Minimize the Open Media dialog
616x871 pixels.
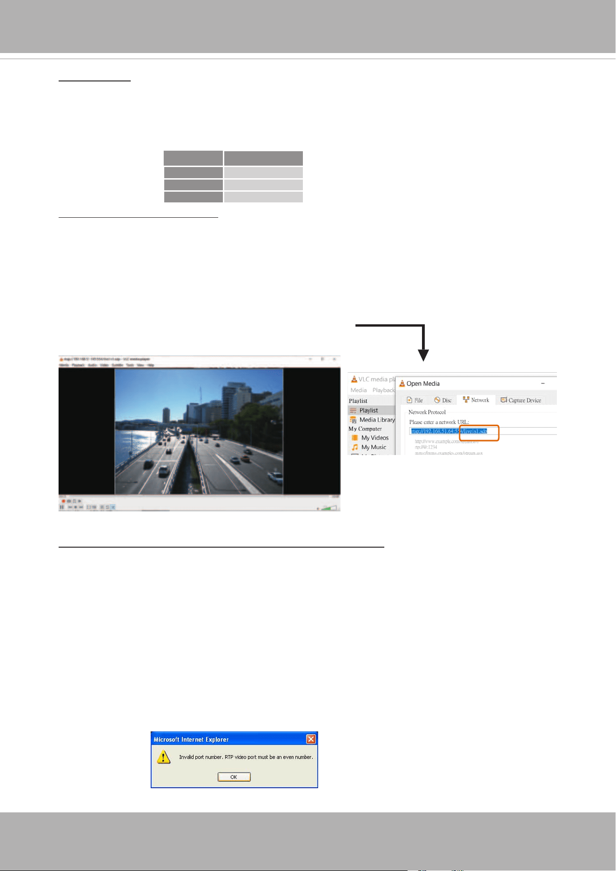(543, 383)
